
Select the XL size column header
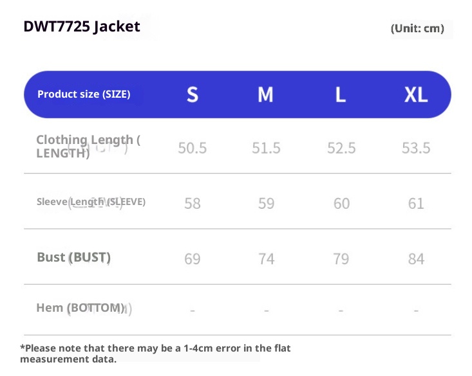(416, 95)
